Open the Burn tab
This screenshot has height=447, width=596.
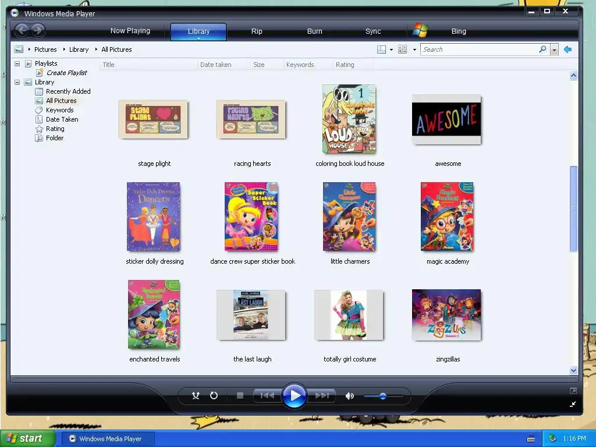tap(314, 31)
